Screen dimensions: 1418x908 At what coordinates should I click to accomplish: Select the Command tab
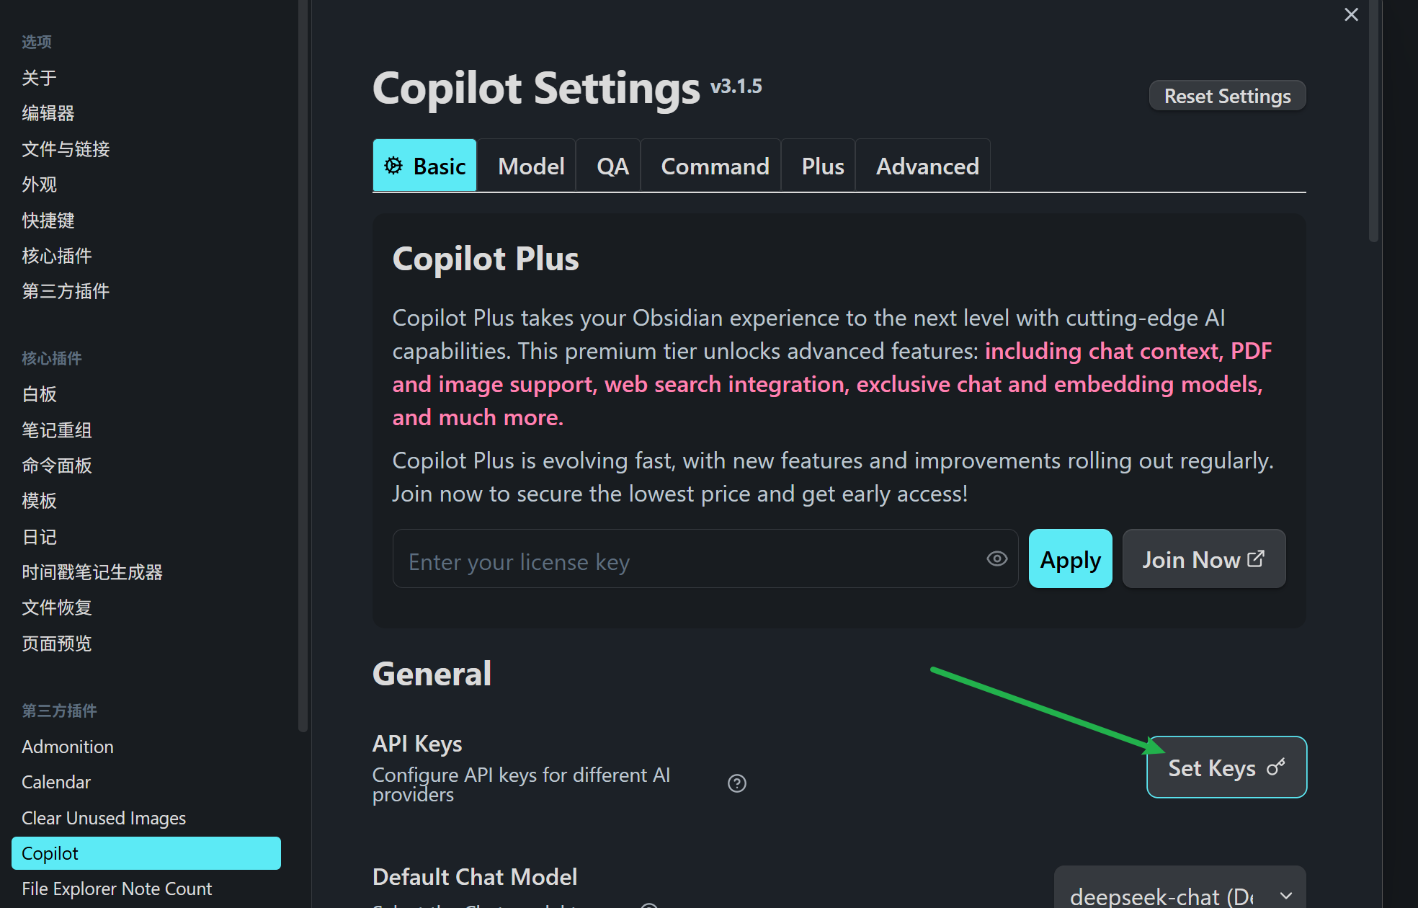pos(715,166)
